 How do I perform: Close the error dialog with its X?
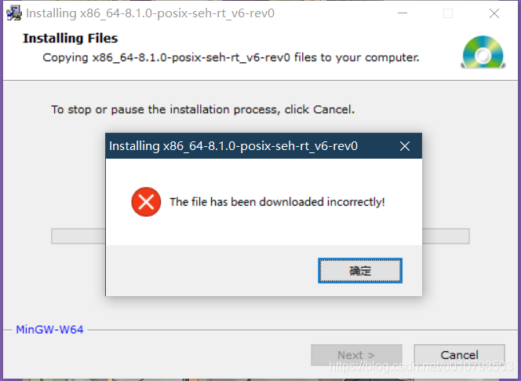[x=405, y=146]
